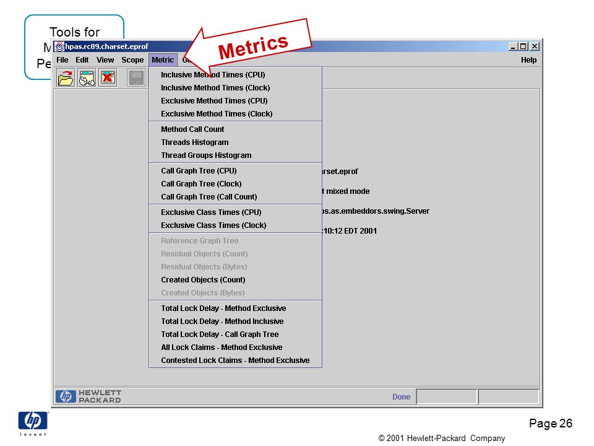The height and width of the screenshot is (446, 594).
Task: Click the embeddors.swing.Server text line
Action: [376, 211]
